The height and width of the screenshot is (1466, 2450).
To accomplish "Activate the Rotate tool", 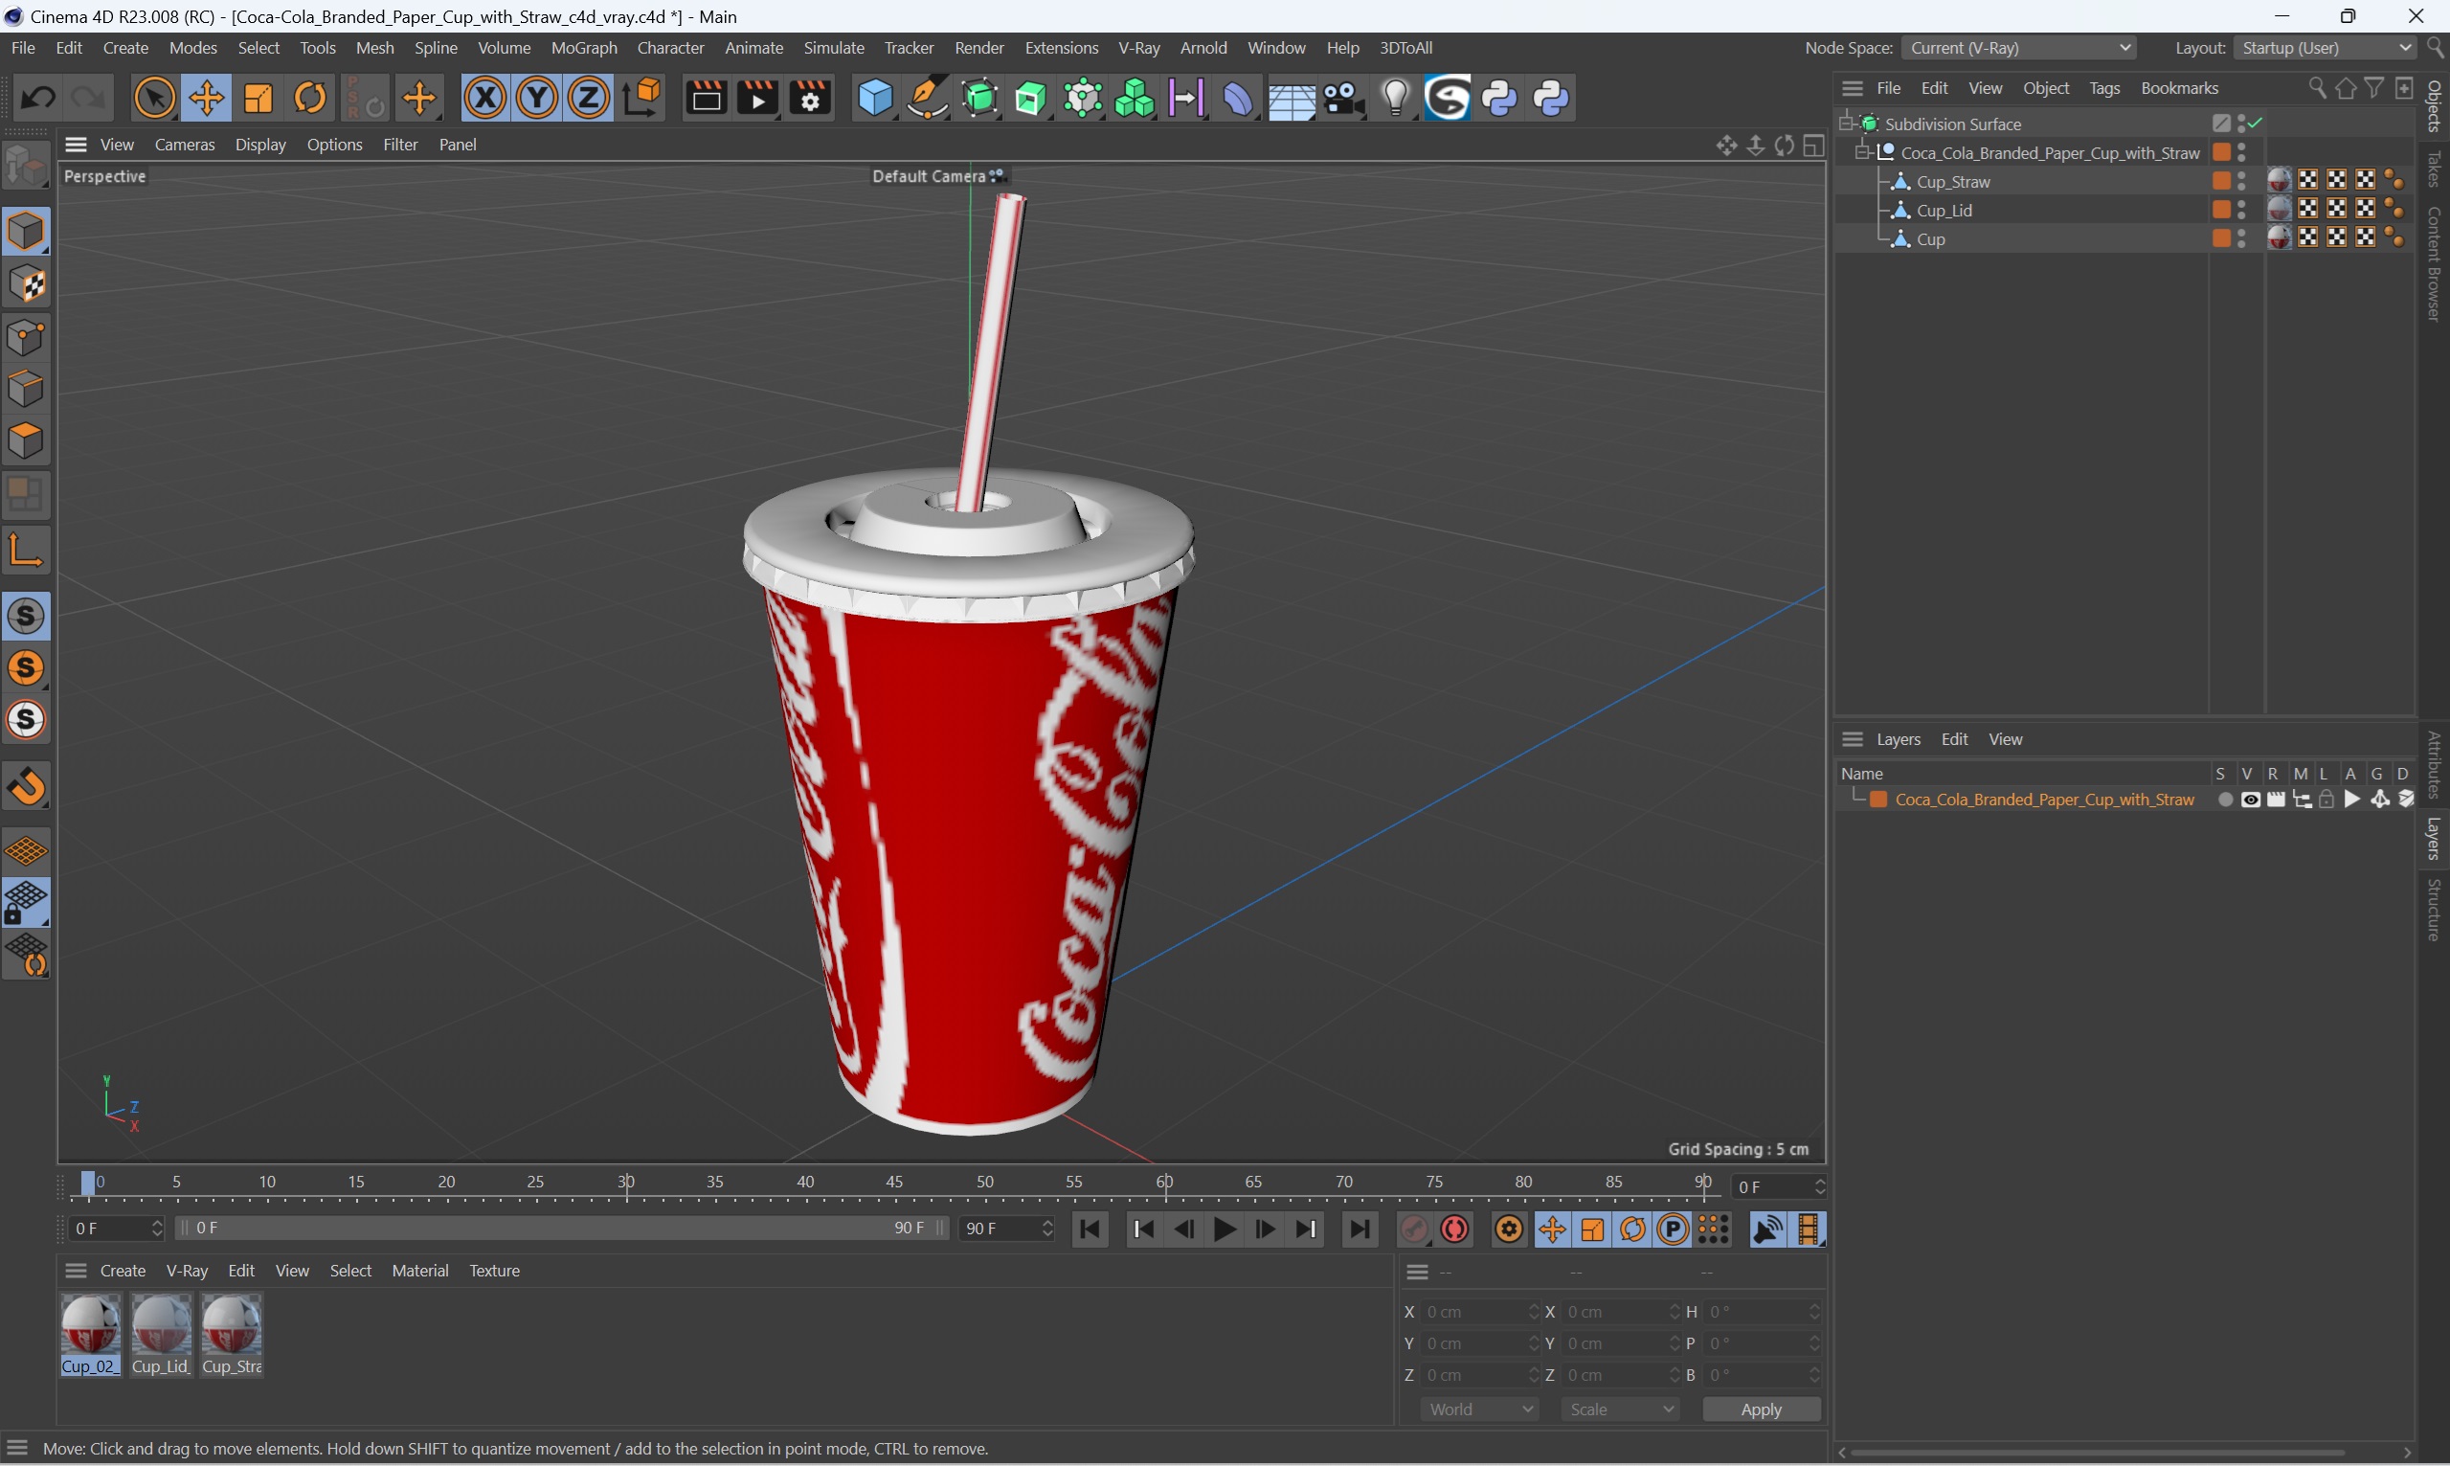I will 310,98.
